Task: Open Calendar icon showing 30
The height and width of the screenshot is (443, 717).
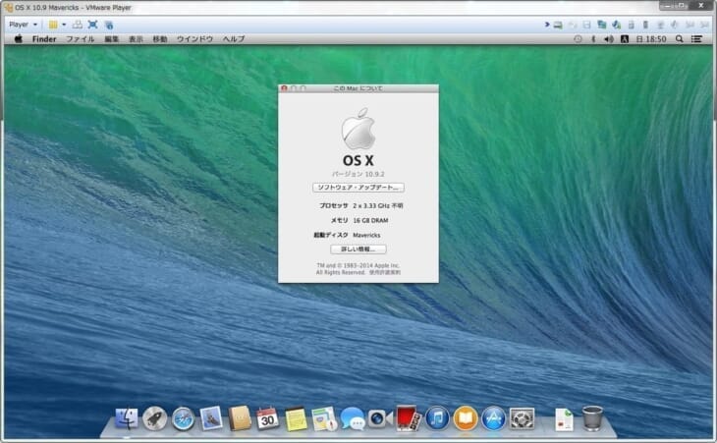Action: click(x=267, y=418)
